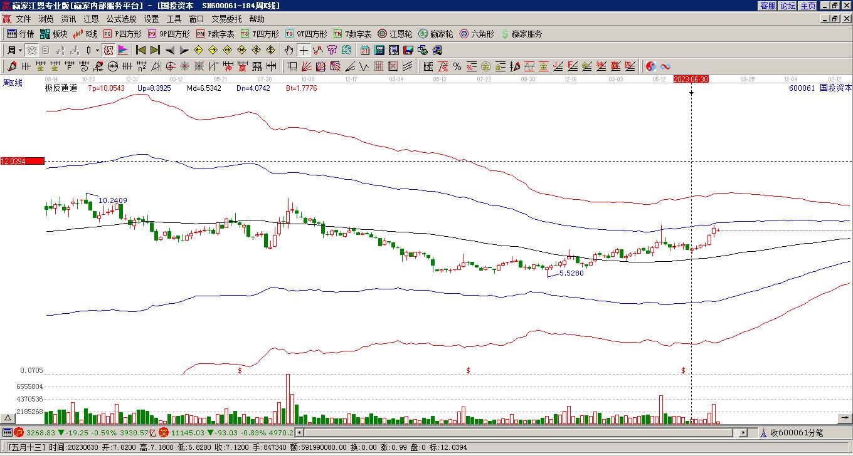The height and width of the screenshot is (456, 853).
Task: Click the 主页 homepage button
Action: (808, 6)
